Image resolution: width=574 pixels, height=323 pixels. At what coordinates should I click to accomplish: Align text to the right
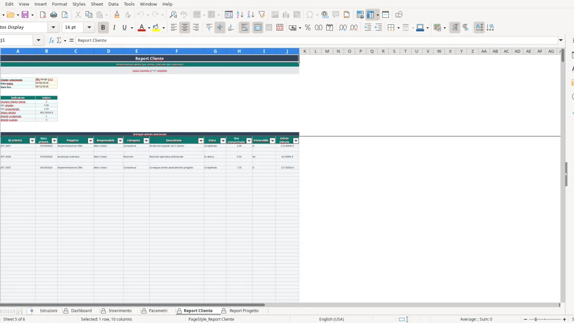[x=196, y=28]
